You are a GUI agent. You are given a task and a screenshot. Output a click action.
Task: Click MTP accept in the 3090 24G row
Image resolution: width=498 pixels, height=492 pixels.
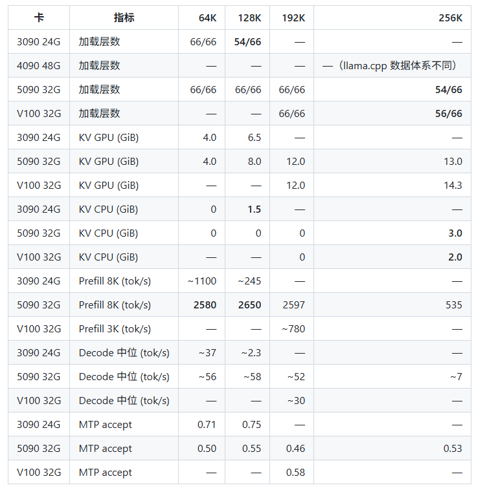(105, 425)
